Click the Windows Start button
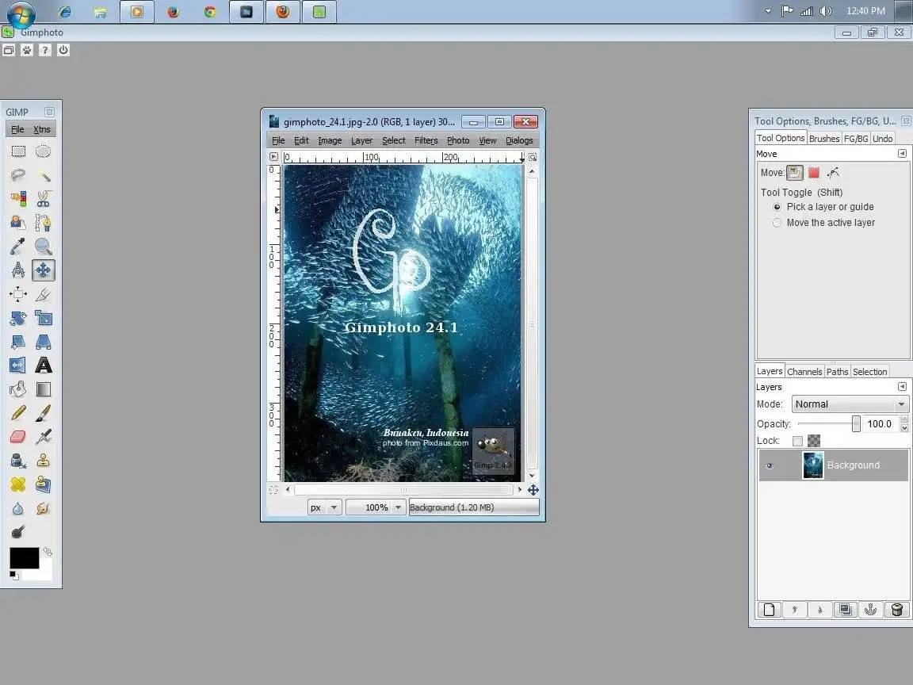 (21, 12)
